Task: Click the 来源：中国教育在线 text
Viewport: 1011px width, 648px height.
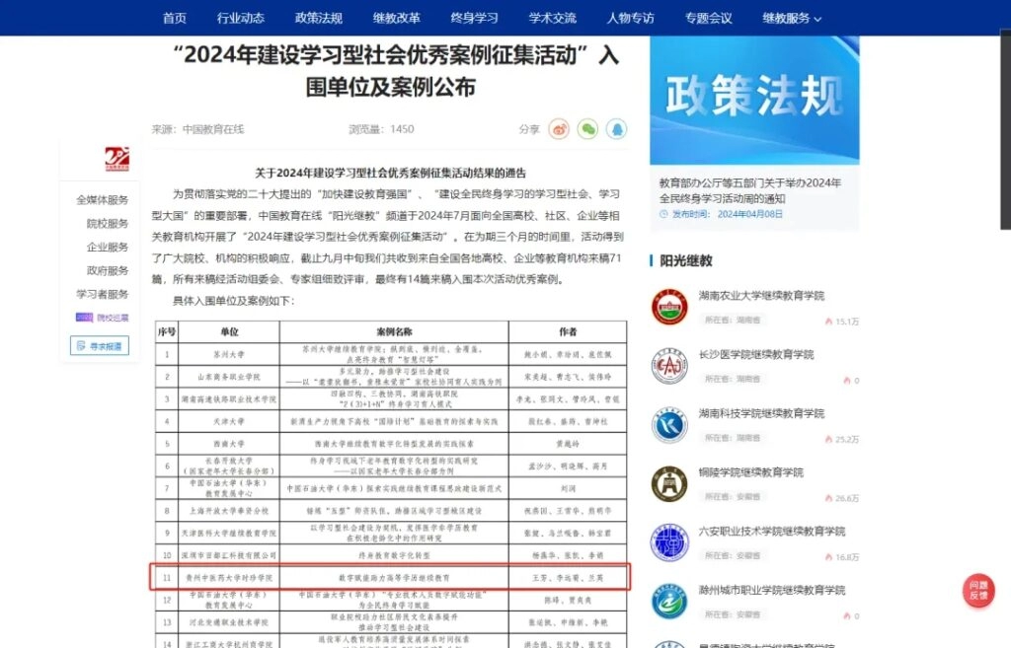Action: pyautogui.click(x=197, y=129)
